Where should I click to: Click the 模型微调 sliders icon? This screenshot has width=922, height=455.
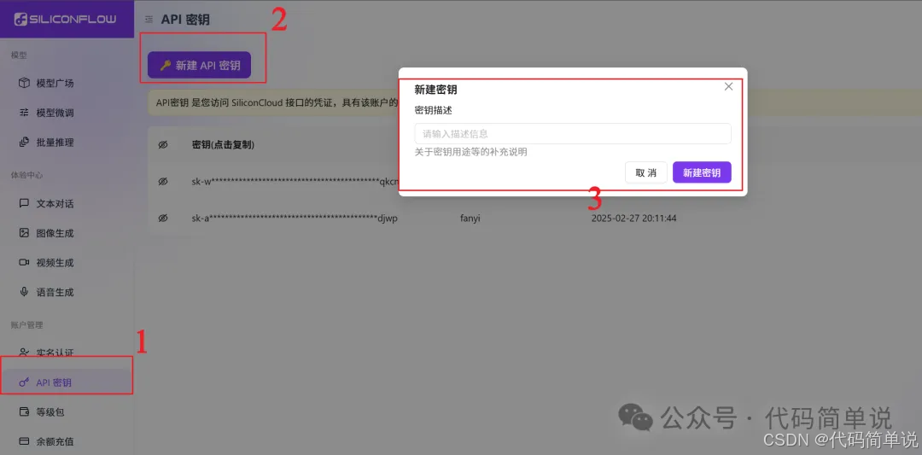(24, 113)
